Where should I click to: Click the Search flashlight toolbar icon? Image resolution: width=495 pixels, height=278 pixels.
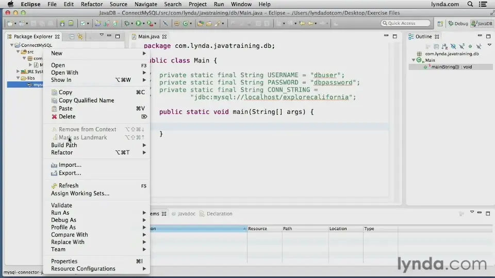218,23
